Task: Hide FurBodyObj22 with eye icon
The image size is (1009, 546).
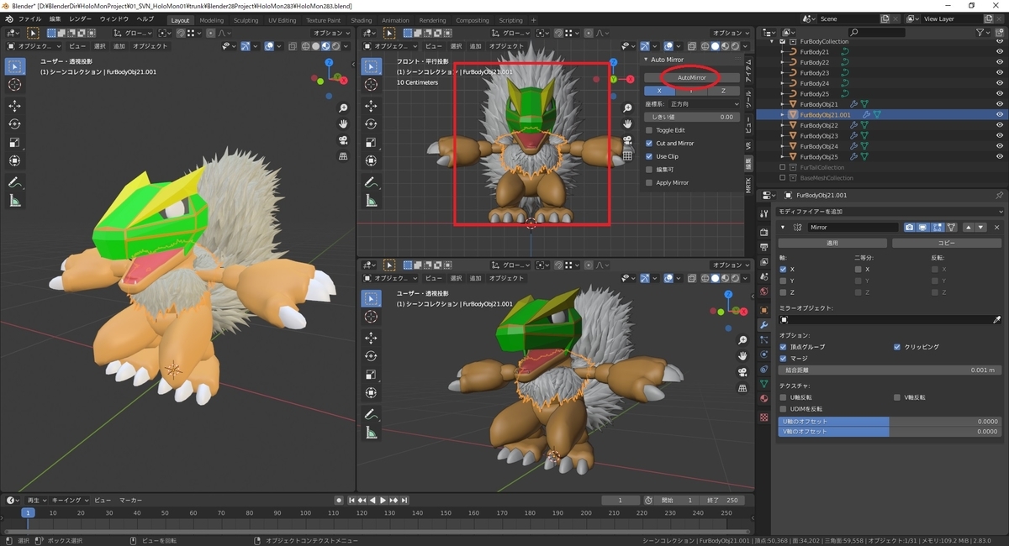Action: tap(999, 125)
